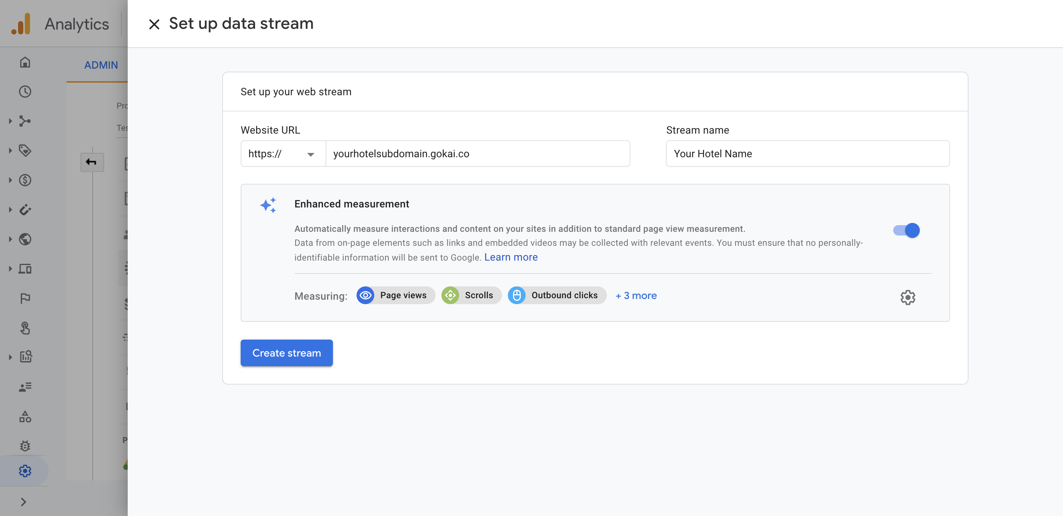Image resolution: width=1063 pixels, height=516 pixels.
Task: Close the Set up data stream panel
Action: pos(154,24)
